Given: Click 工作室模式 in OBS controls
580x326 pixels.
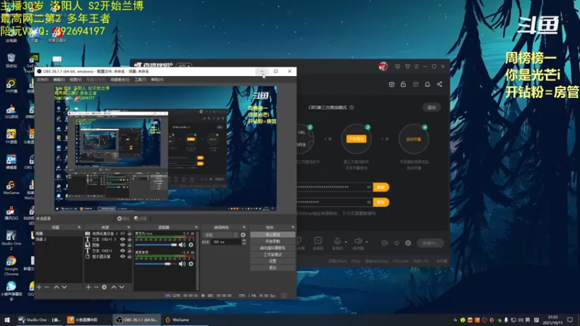Looking at the screenshot, I should pos(273,254).
